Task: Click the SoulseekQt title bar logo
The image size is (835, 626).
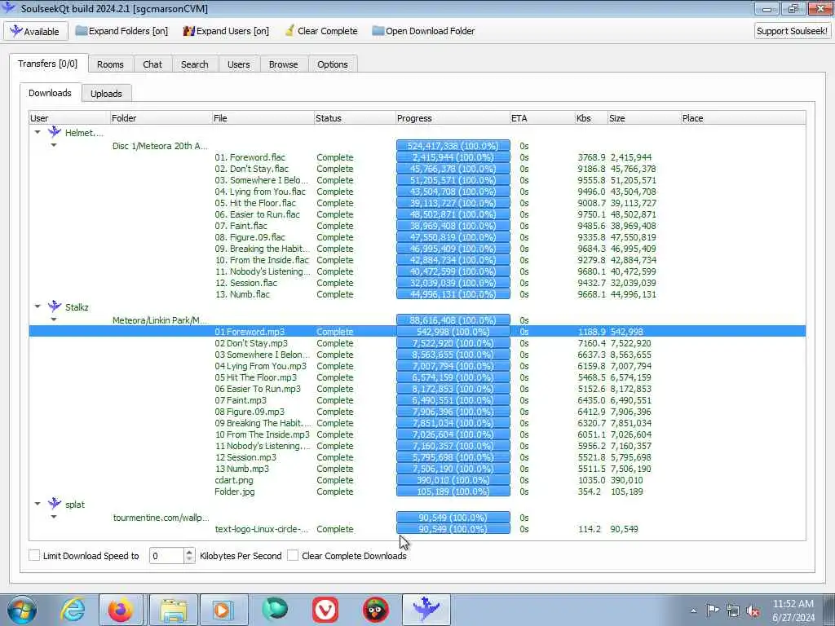Action: (9, 8)
